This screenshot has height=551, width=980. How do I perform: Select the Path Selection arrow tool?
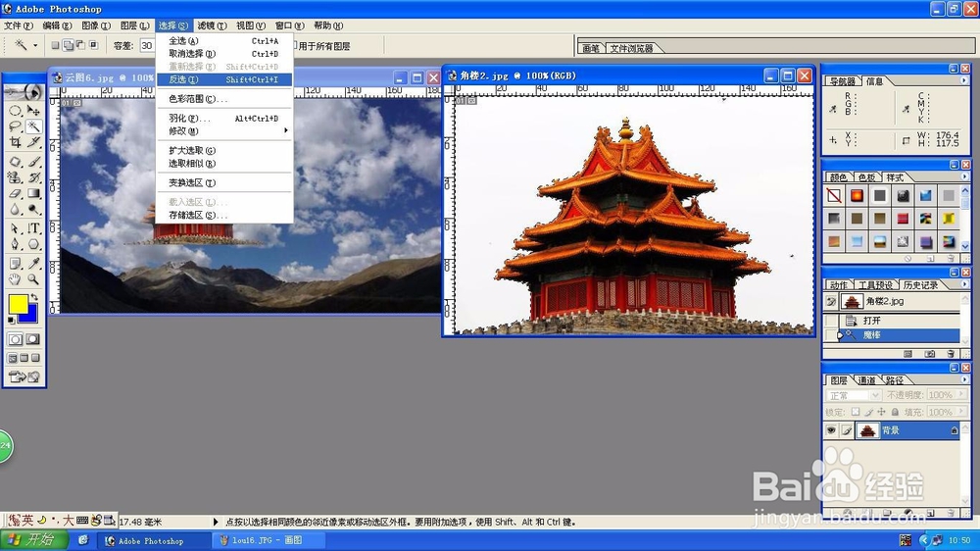[16, 228]
